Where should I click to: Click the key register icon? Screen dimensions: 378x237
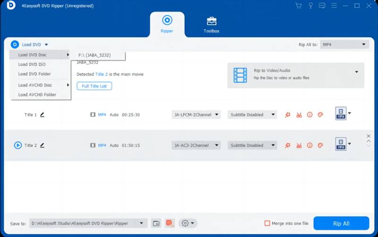[x=310, y=6]
